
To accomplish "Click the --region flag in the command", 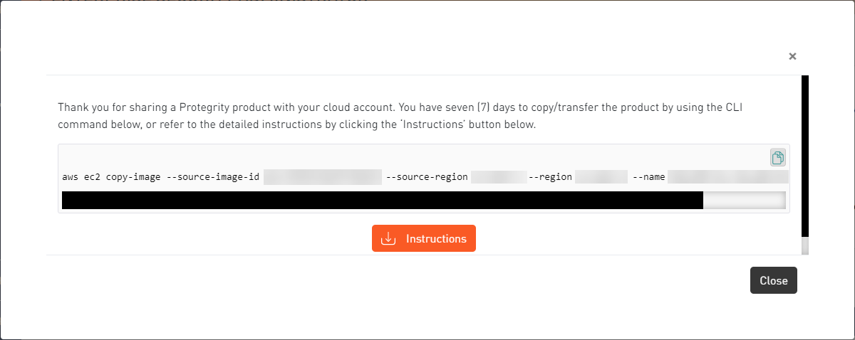I will (x=551, y=176).
